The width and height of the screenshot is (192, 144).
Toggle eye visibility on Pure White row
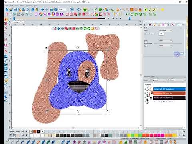pos(148,101)
